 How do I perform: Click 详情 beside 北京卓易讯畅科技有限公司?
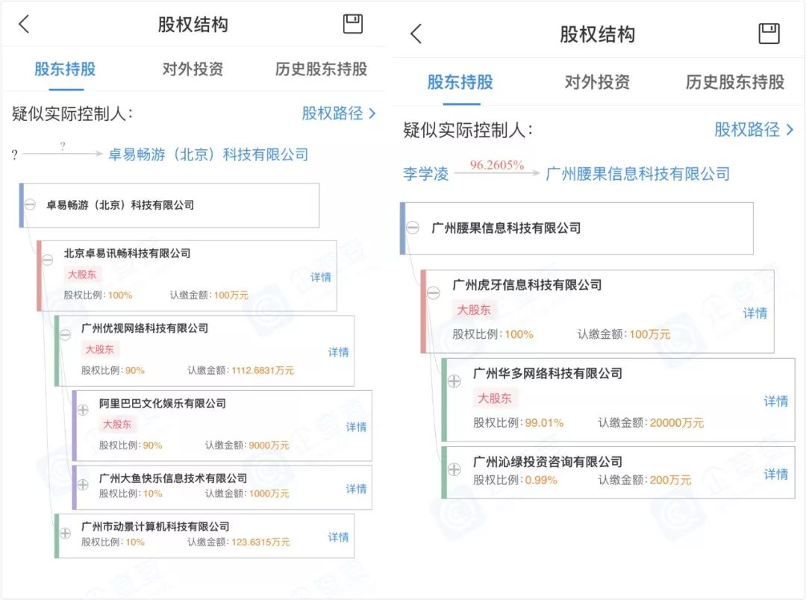pos(319,278)
